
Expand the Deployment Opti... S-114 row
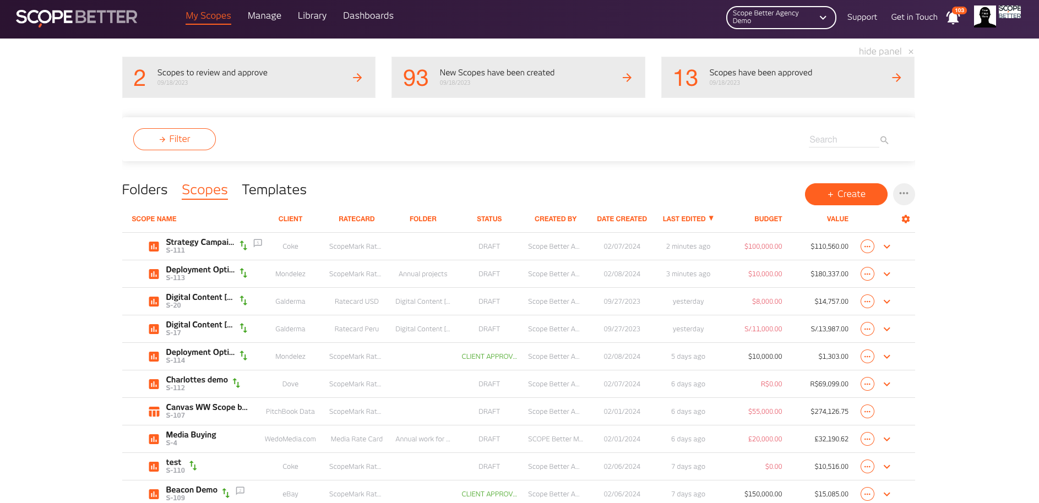tap(887, 357)
